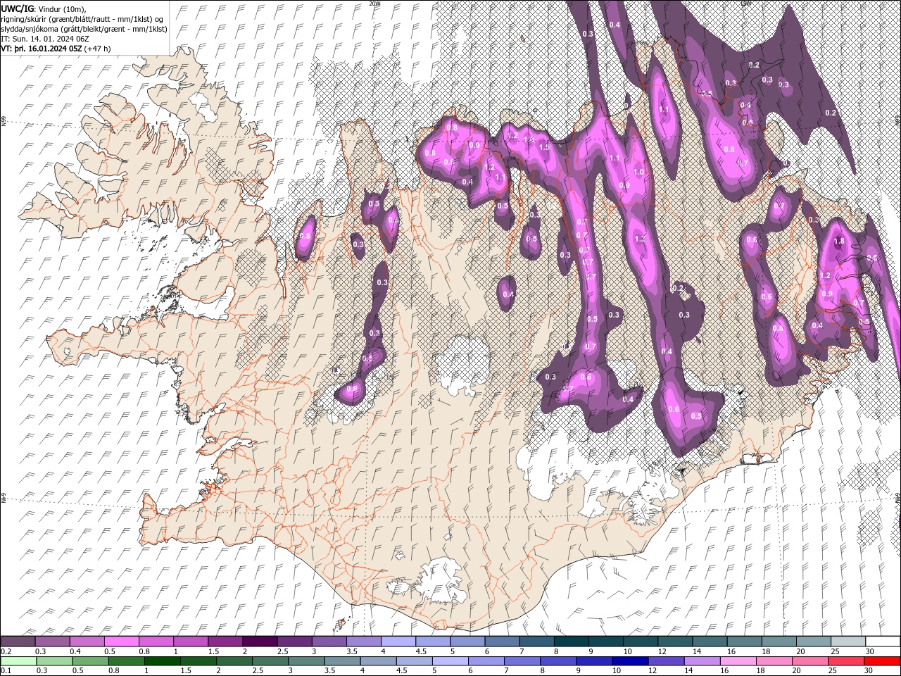901x676 pixels.
Task: Click the UWC/IG title in the header box
Action: point(17,8)
